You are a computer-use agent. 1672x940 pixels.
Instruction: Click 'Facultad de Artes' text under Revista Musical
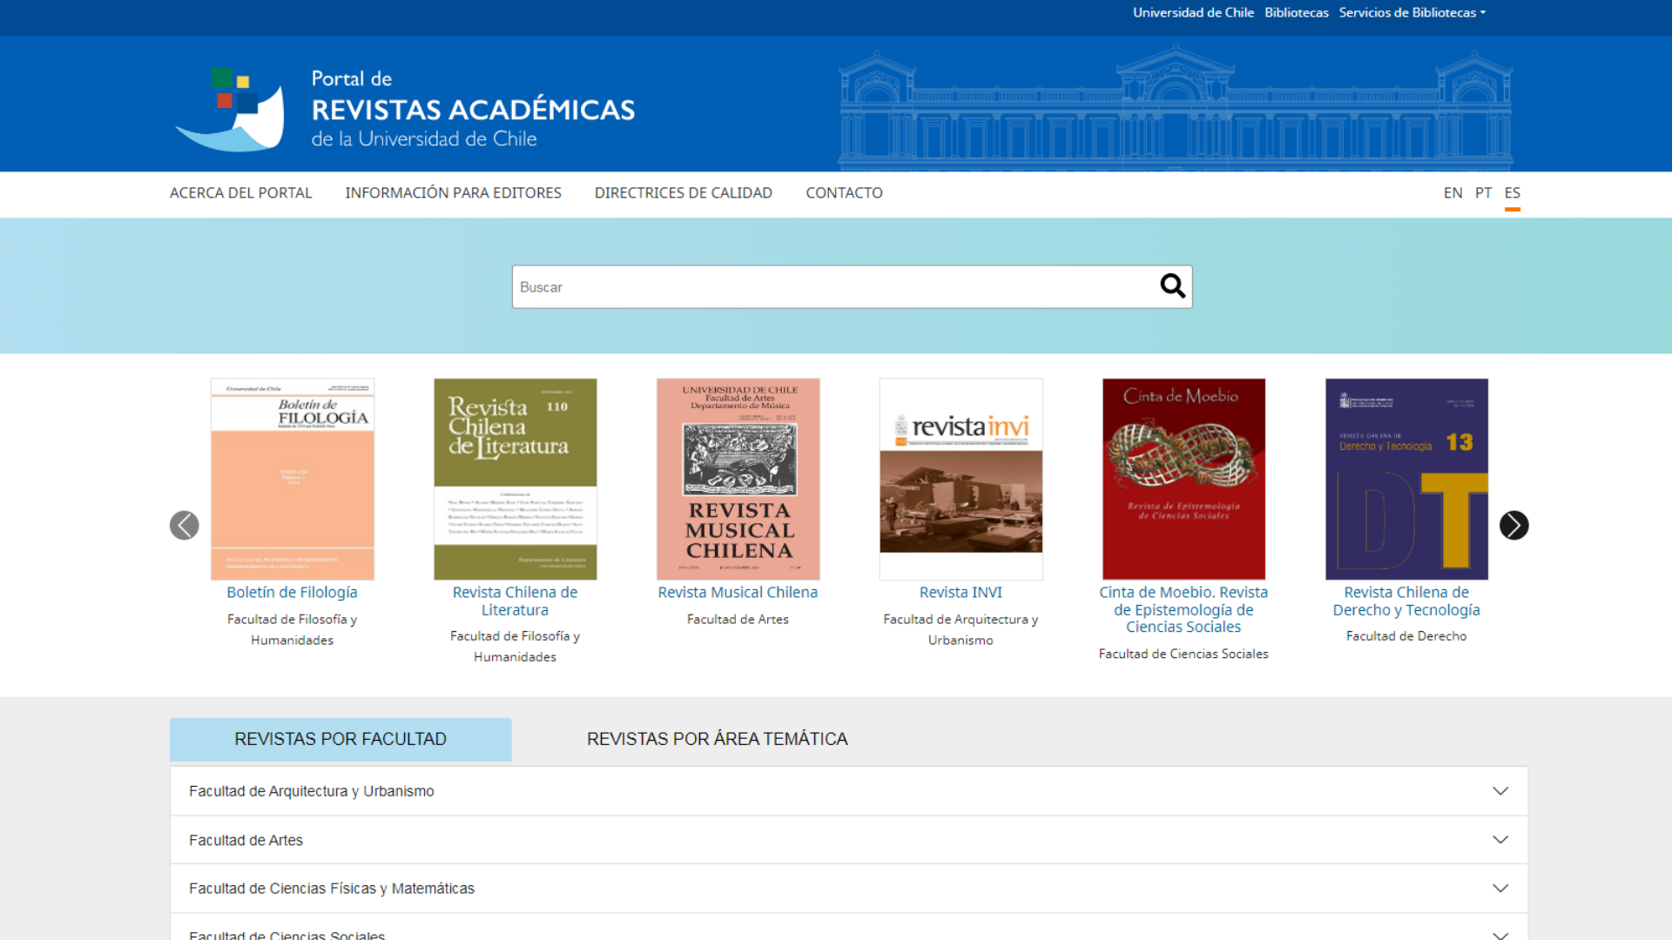pos(738,619)
